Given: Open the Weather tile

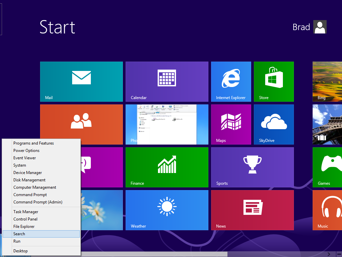Looking at the screenshot, I should coord(167,210).
